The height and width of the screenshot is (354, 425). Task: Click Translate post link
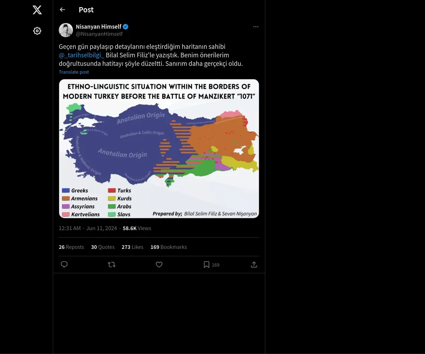tap(74, 72)
